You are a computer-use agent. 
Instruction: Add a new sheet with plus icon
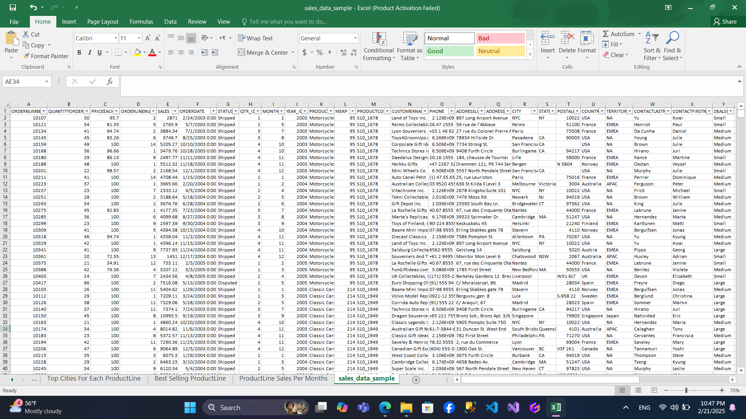pos(416,379)
